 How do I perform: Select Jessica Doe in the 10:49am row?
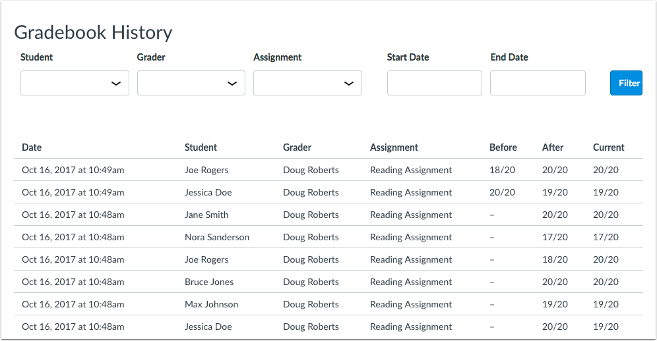click(208, 192)
